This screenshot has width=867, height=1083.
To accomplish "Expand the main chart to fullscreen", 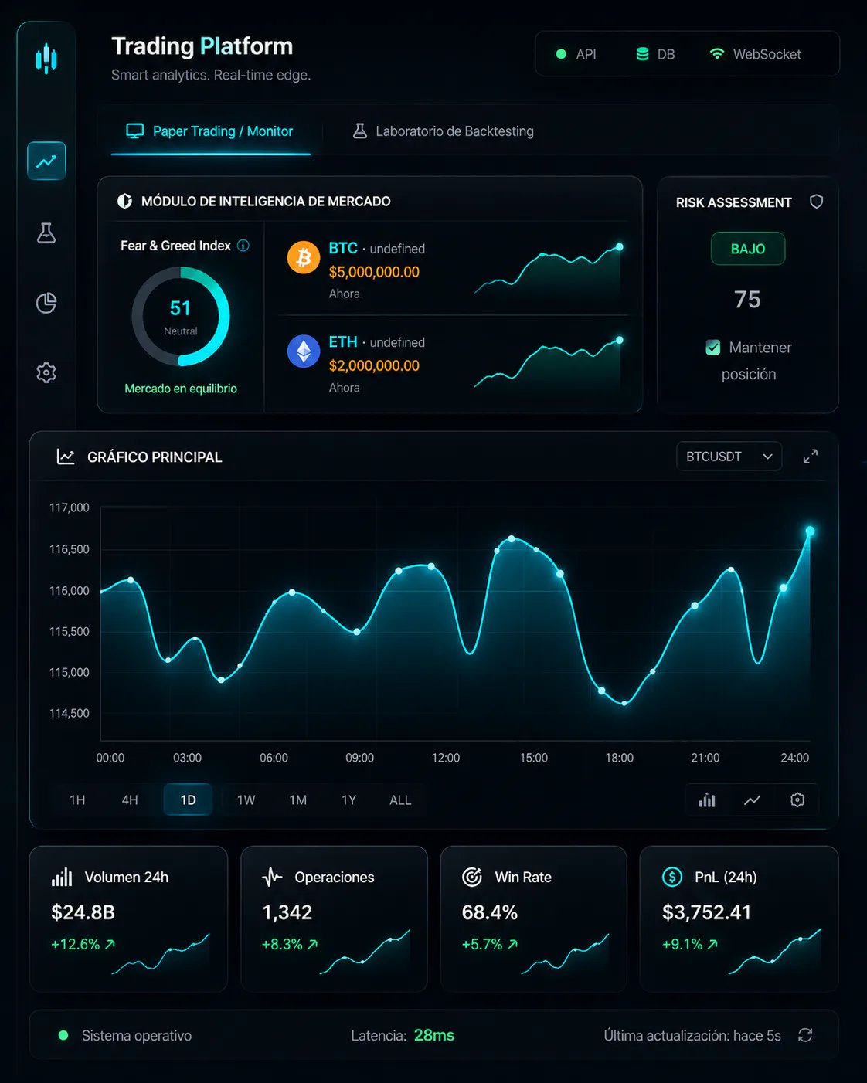I will tap(810, 457).
